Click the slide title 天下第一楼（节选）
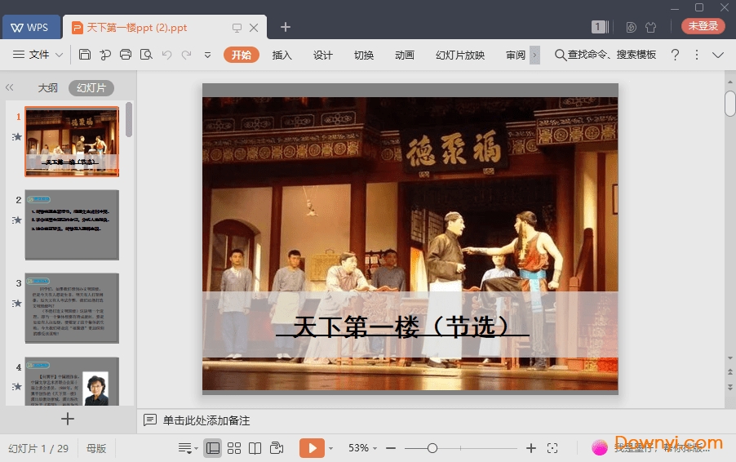The width and height of the screenshot is (736, 462). [402, 327]
